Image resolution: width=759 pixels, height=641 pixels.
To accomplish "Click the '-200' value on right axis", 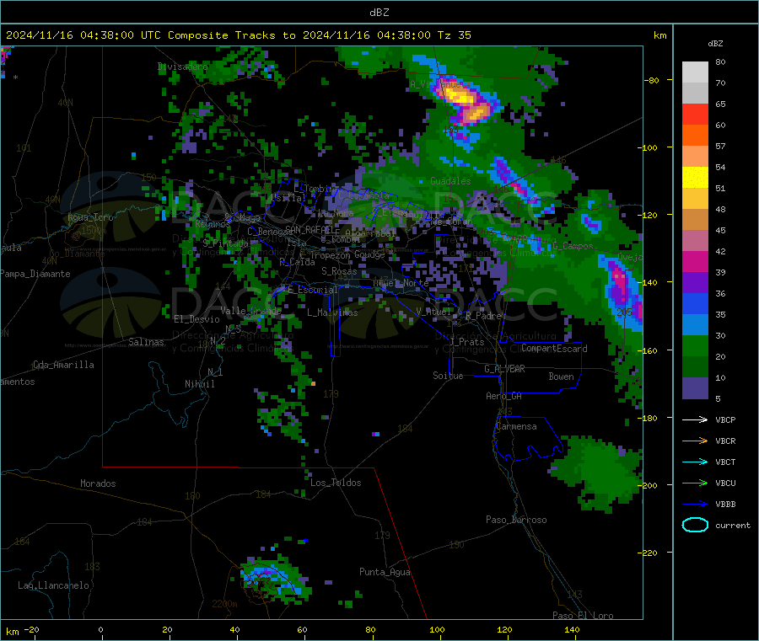I will [x=649, y=485].
